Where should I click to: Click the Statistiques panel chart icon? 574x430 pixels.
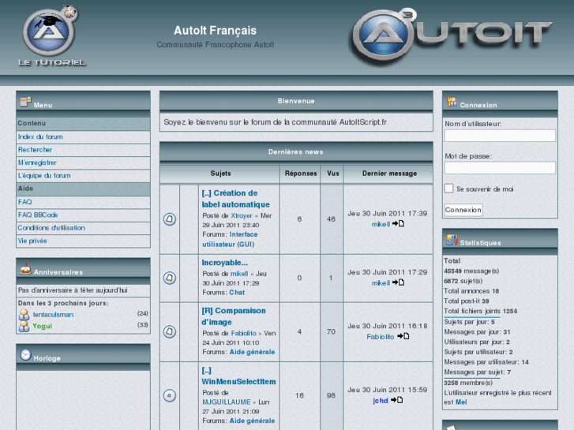[x=452, y=240]
